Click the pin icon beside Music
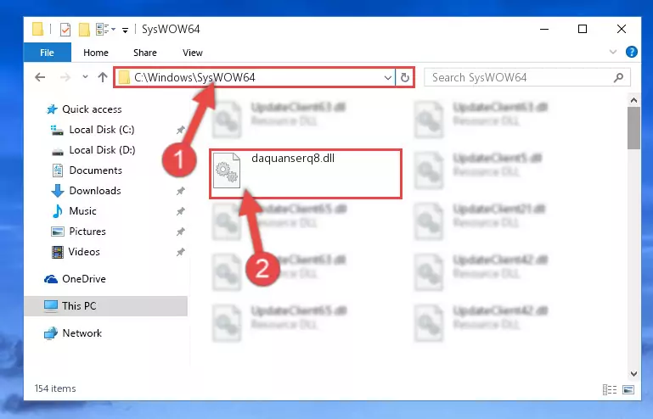This screenshot has width=653, height=419. coord(180,211)
